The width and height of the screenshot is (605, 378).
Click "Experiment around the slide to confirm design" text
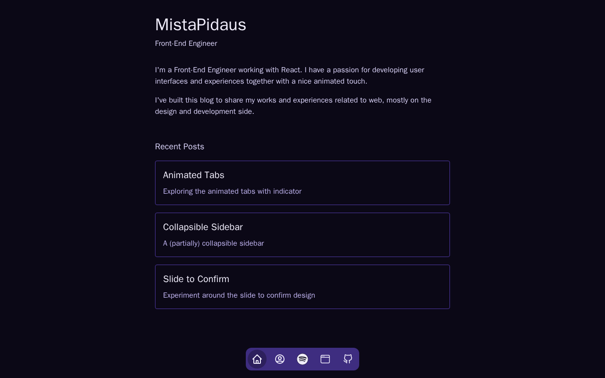click(239, 295)
